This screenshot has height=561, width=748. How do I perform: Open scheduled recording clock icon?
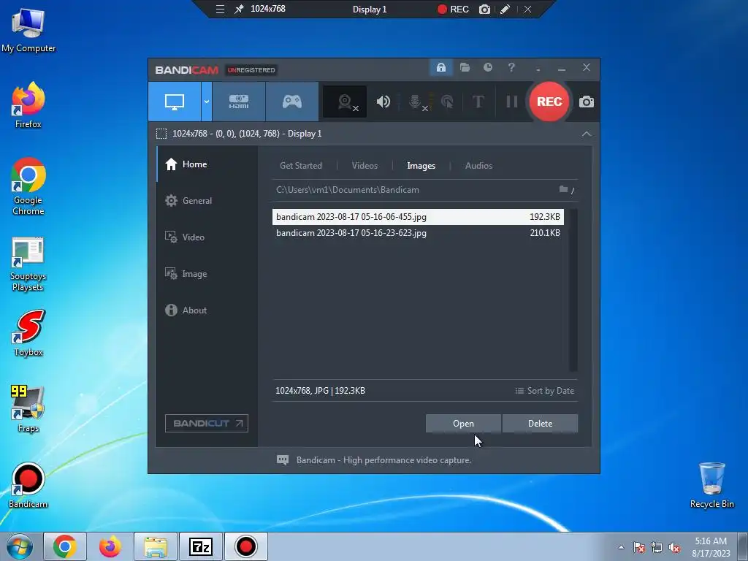tap(487, 68)
